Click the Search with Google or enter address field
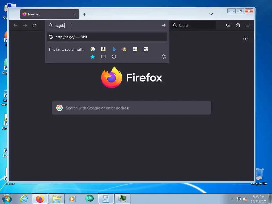Screen dimensions: 272x204 [x=131, y=108]
